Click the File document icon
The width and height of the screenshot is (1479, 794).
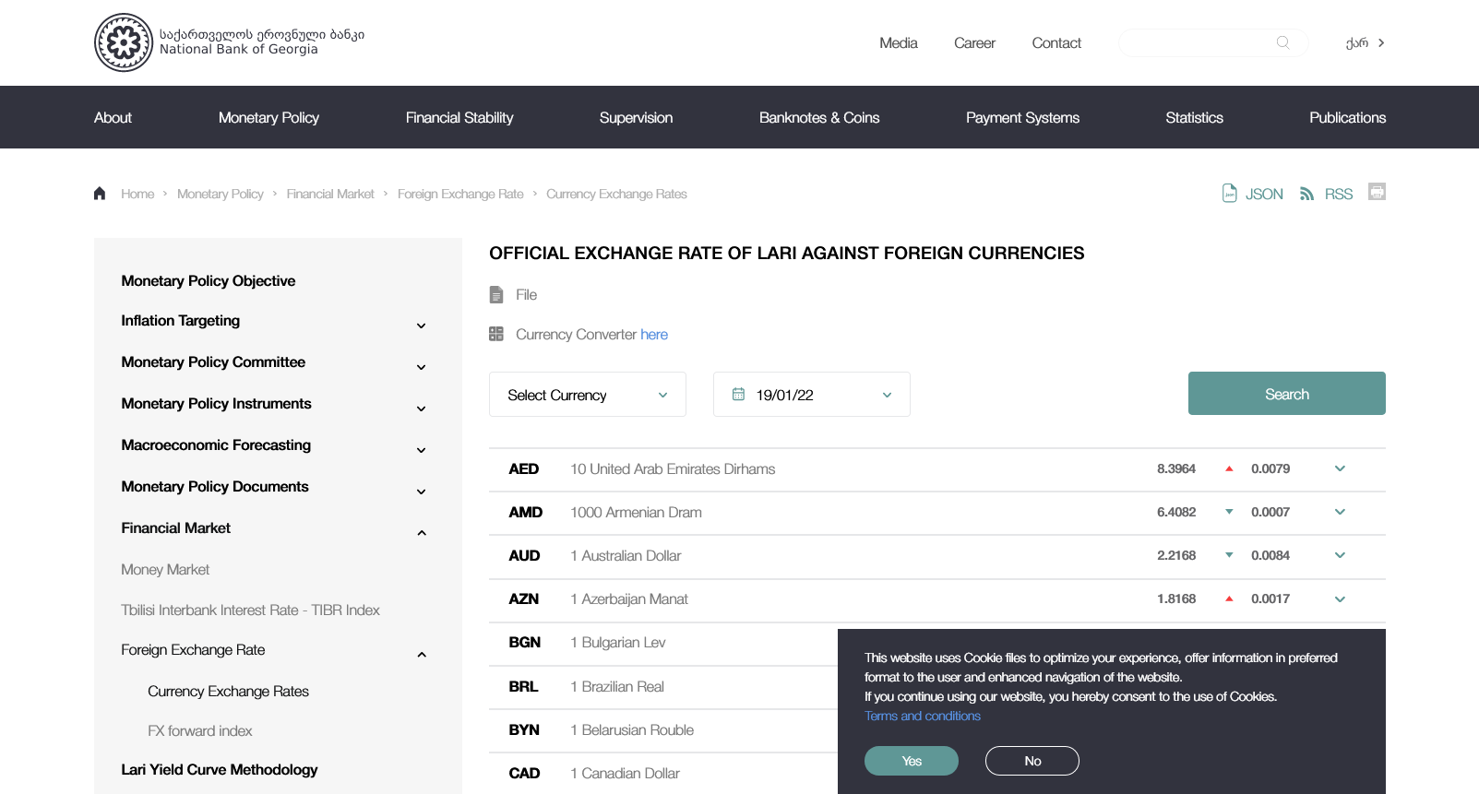tap(496, 295)
